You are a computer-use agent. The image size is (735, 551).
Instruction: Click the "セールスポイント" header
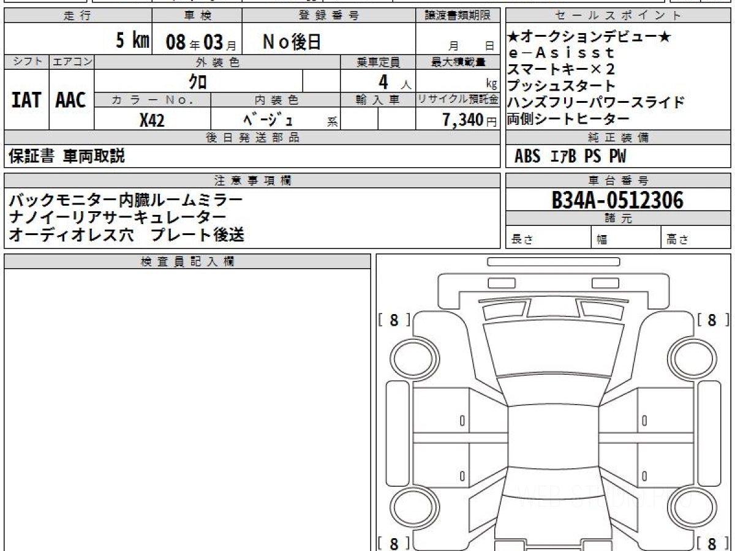(618, 15)
